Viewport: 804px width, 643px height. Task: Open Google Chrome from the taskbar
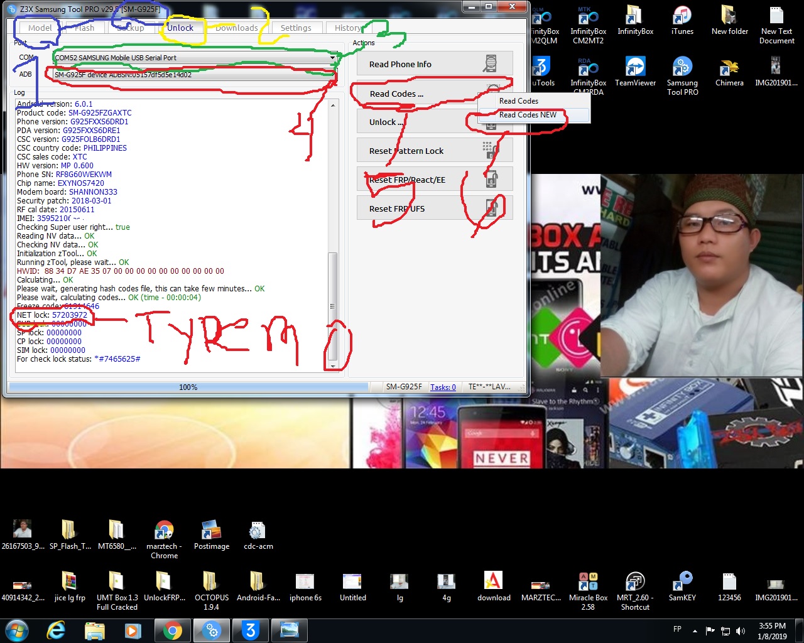click(x=172, y=630)
